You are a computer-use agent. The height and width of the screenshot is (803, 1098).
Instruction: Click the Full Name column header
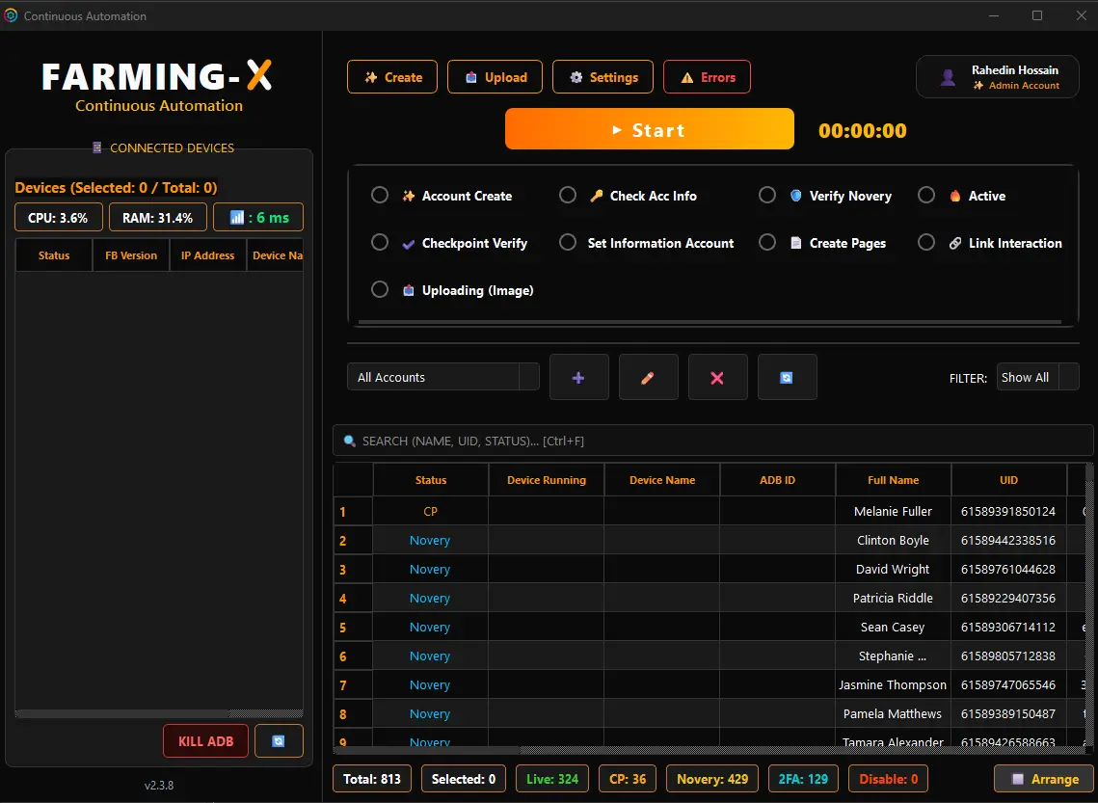[893, 480]
